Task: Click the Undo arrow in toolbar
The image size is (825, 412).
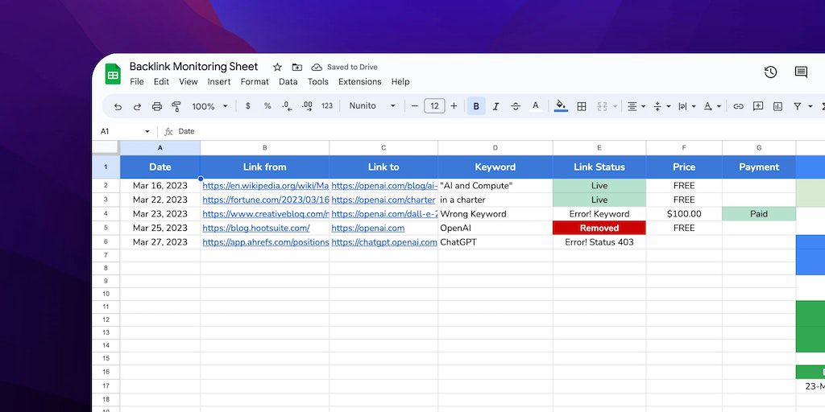Action: click(x=118, y=106)
